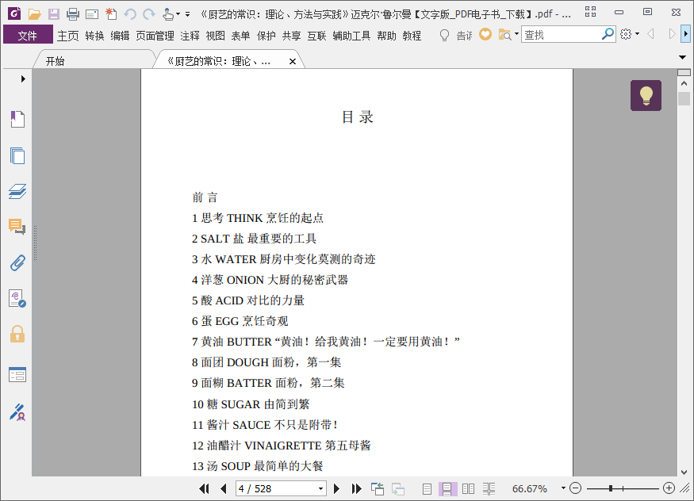694x501 pixels.
Task: Open a file with the folder icon
Action: (35, 14)
